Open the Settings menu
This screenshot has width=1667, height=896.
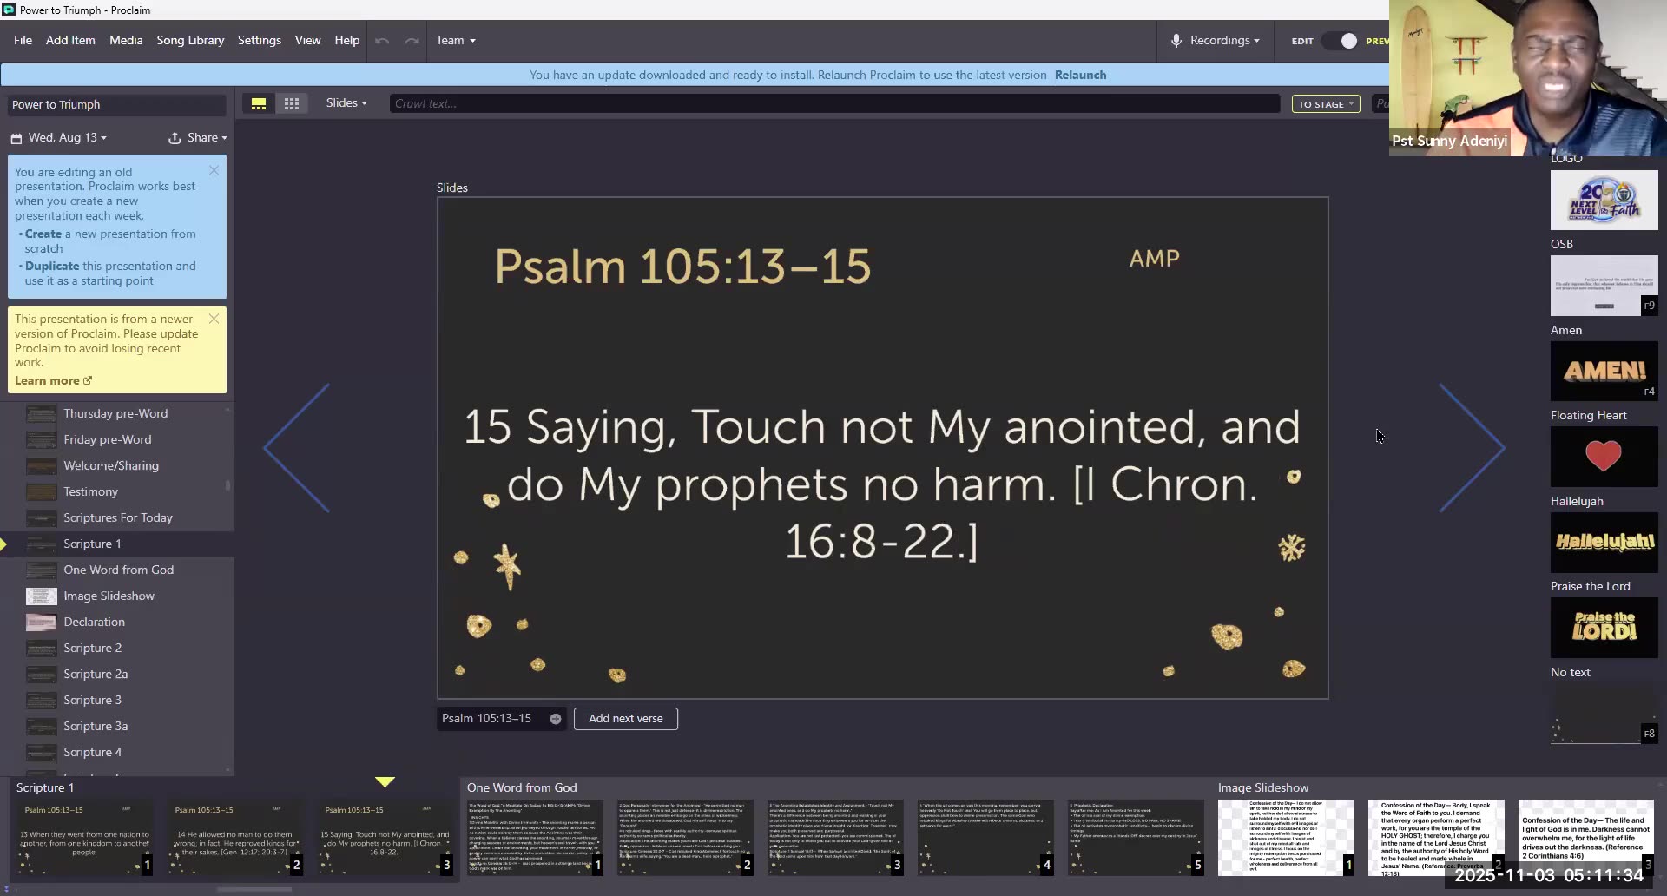coord(259,40)
